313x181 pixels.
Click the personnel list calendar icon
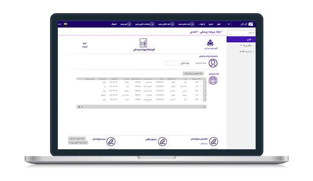click(212, 80)
